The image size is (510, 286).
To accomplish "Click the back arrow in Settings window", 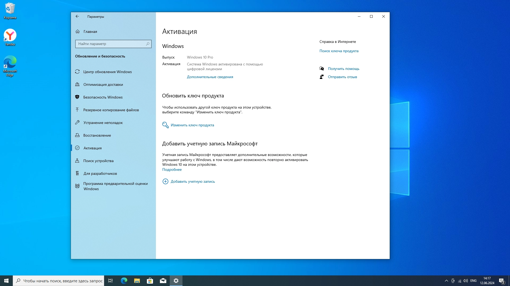I will coord(77,16).
